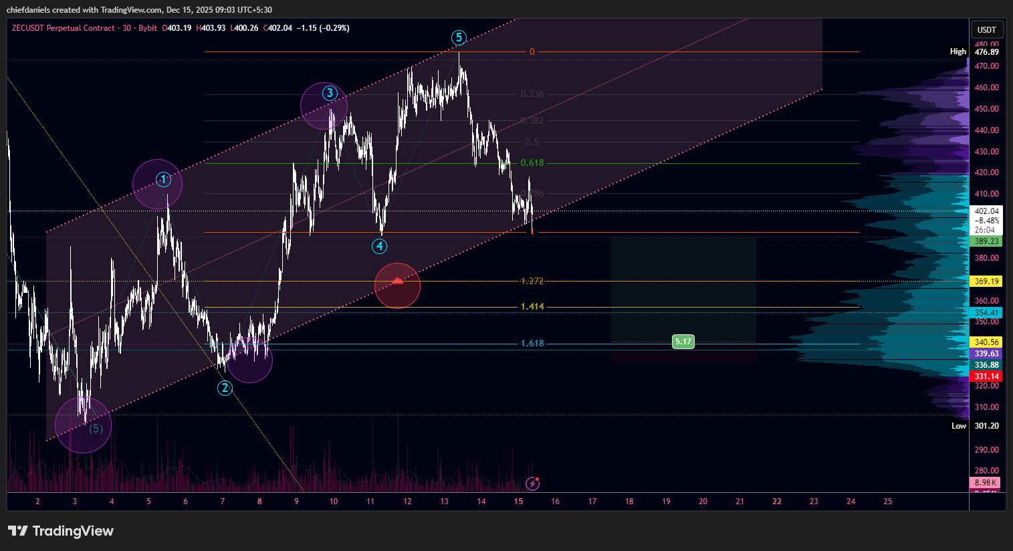Click the lightning bolt icon above the time axis

click(x=532, y=483)
